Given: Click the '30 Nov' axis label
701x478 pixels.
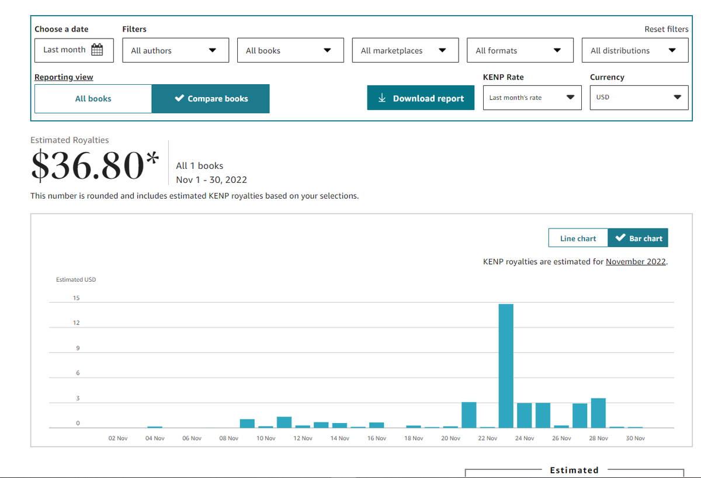Looking at the screenshot, I should click(x=636, y=438).
